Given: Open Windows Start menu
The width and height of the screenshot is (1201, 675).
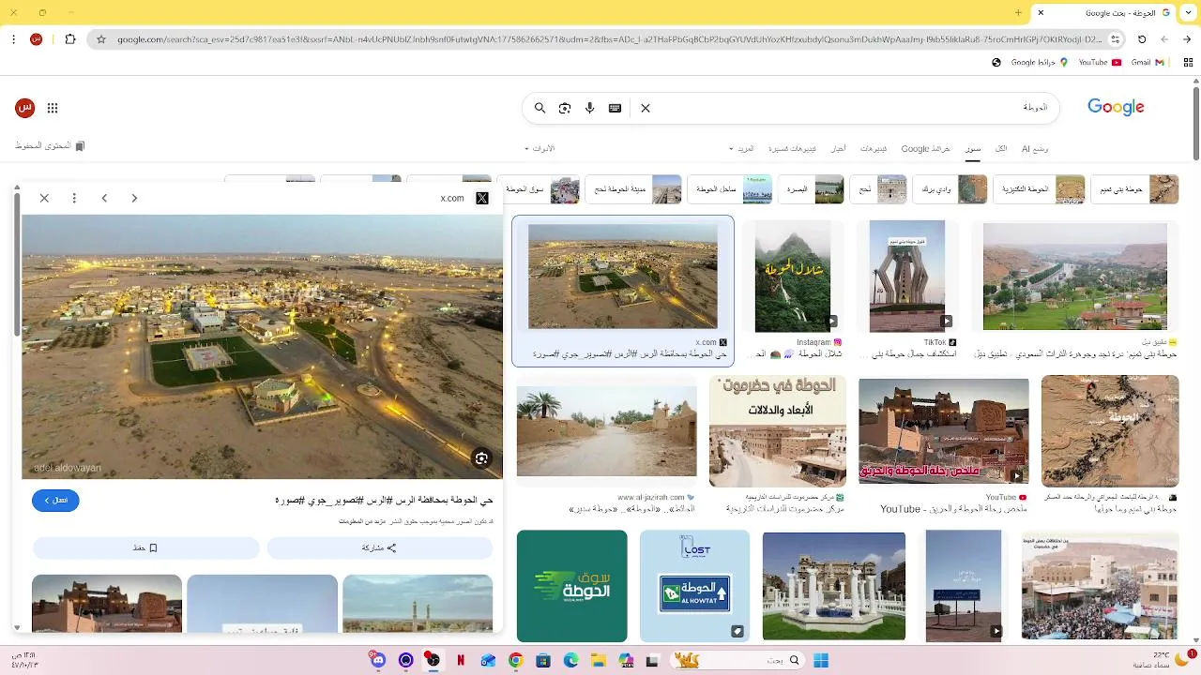Looking at the screenshot, I should [821, 660].
